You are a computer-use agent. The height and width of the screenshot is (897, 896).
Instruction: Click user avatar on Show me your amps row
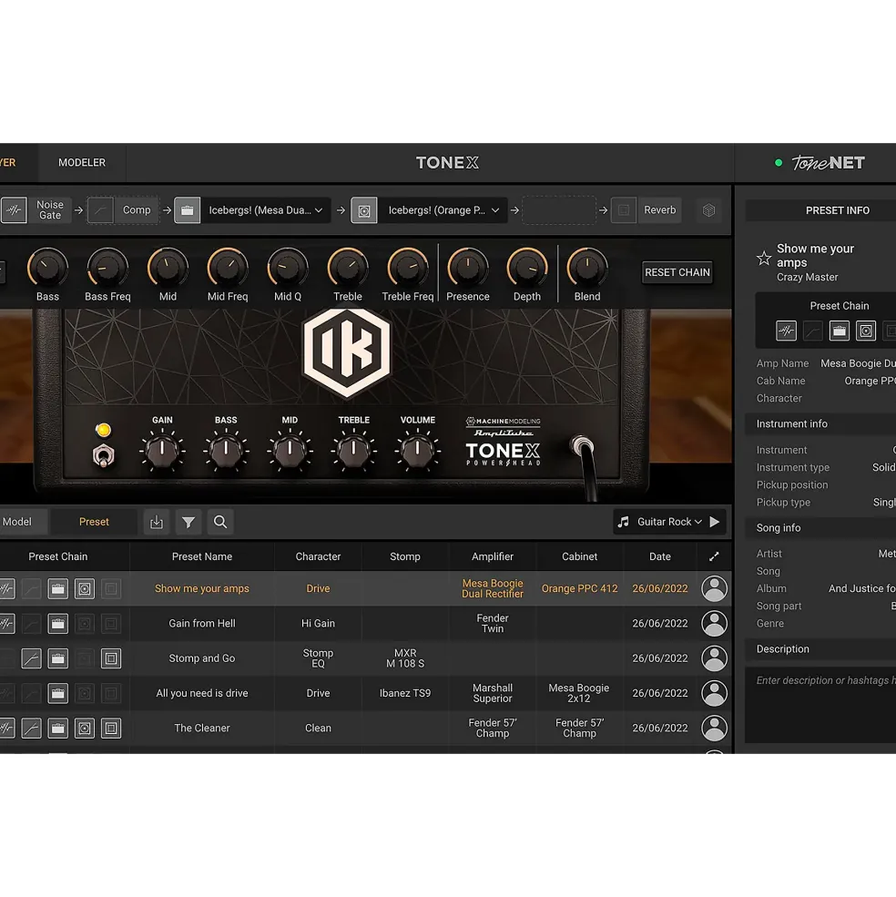tap(714, 588)
